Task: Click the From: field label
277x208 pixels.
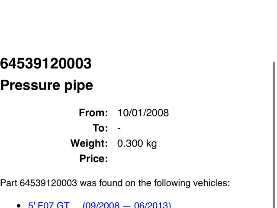Action: point(93,113)
